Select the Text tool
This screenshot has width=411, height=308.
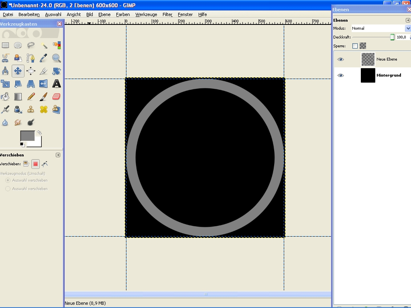click(x=56, y=84)
